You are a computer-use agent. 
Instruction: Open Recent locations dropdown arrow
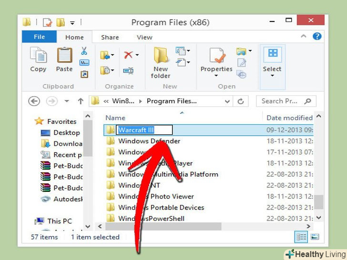tap(67, 101)
